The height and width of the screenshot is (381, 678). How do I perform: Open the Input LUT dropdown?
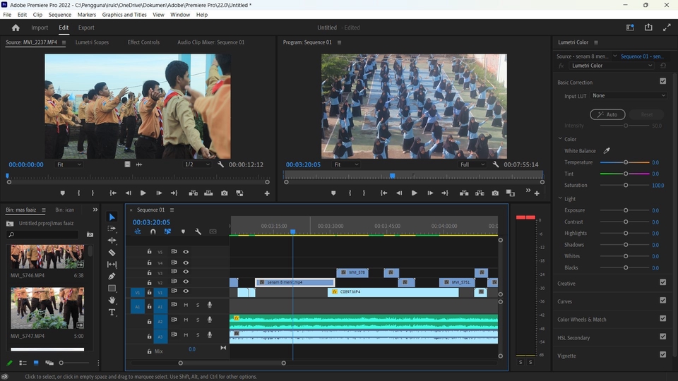pyautogui.click(x=629, y=95)
